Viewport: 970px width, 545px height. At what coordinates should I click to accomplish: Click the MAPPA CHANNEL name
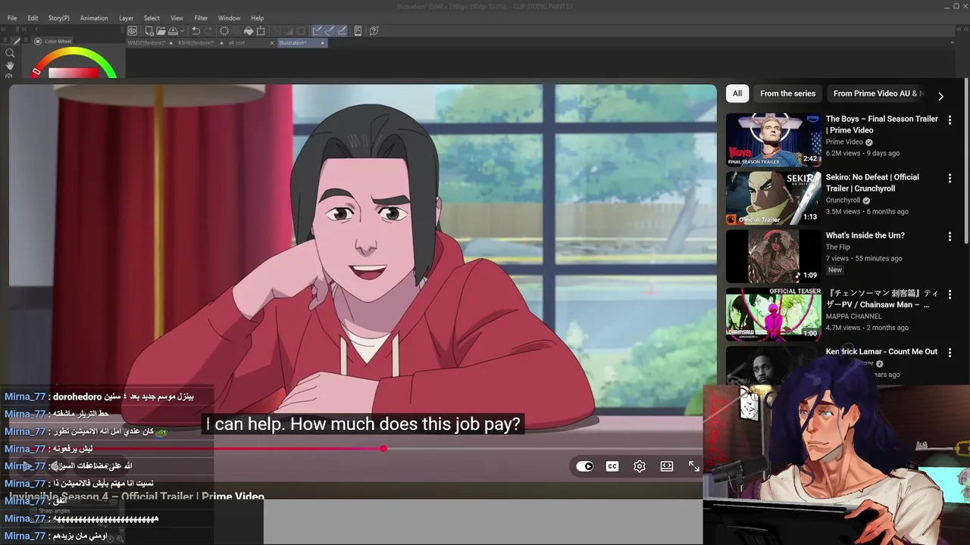point(854,316)
